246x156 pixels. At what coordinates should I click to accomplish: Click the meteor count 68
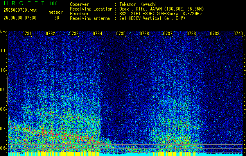click(x=57, y=18)
